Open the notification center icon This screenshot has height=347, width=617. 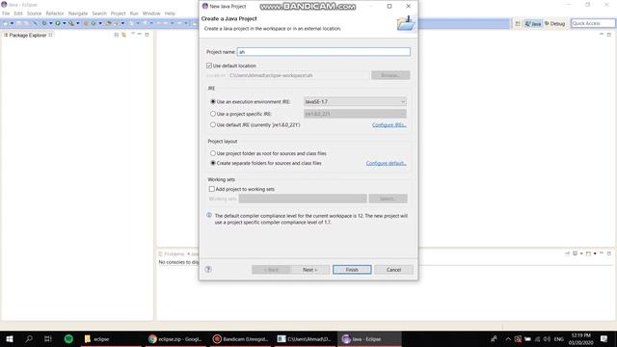(604, 338)
